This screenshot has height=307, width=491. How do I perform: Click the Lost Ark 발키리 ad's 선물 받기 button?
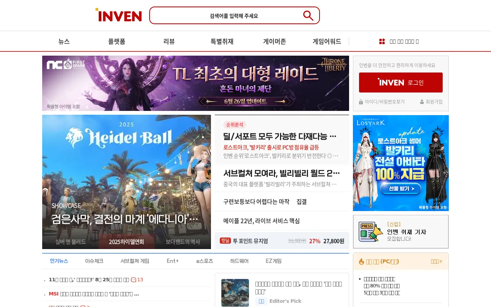coord(402,188)
